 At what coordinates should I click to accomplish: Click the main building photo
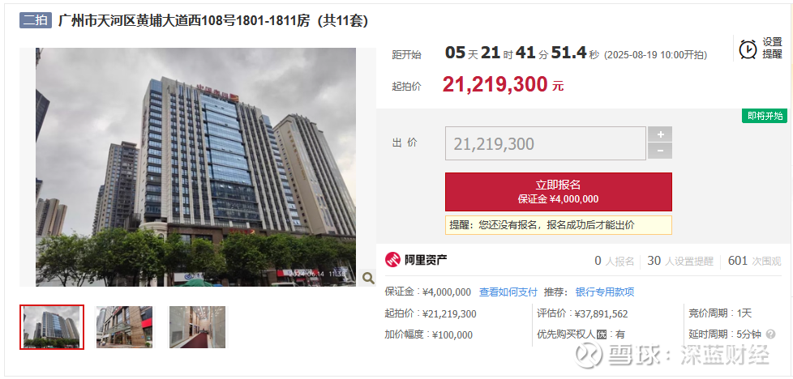point(195,168)
